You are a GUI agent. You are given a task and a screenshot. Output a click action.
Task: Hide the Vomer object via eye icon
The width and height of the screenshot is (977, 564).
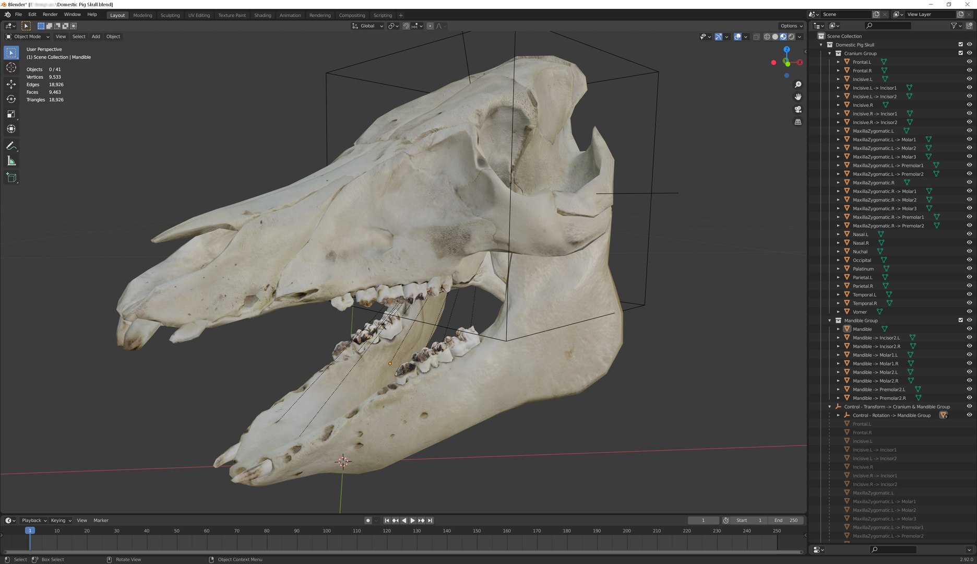[x=969, y=312]
